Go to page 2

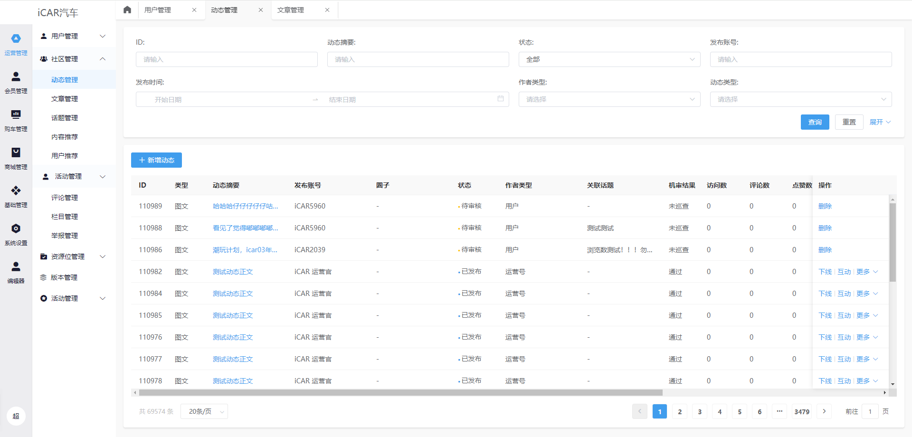point(680,411)
